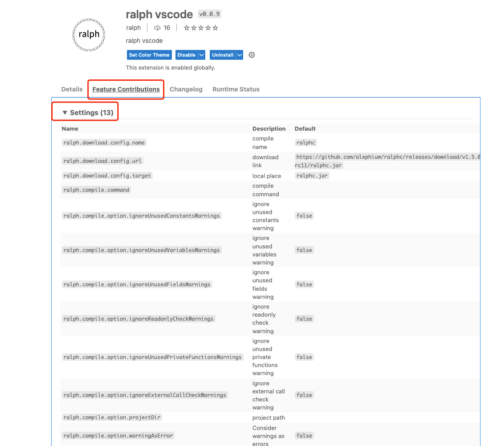The height and width of the screenshot is (446, 493).
Task: Open the Changelog tab
Action: click(x=186, y=89)
